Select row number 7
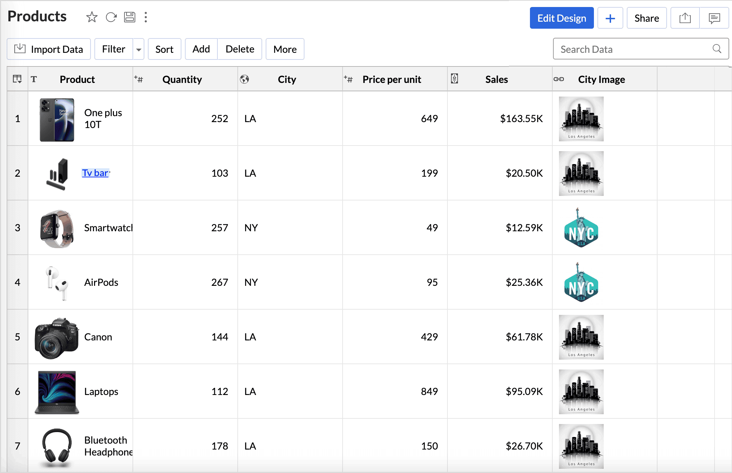This screenshot has height=473, width=732. coord(17,446)
